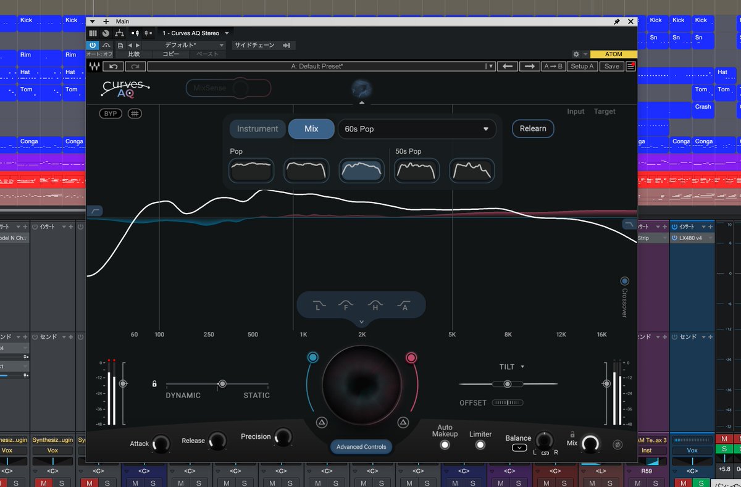Click the central MixSense orb at top

(x=362, y=89)
